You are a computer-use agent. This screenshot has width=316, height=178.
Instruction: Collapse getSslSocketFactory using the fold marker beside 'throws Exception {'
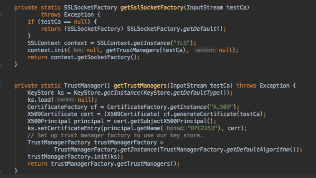(0, 15)
